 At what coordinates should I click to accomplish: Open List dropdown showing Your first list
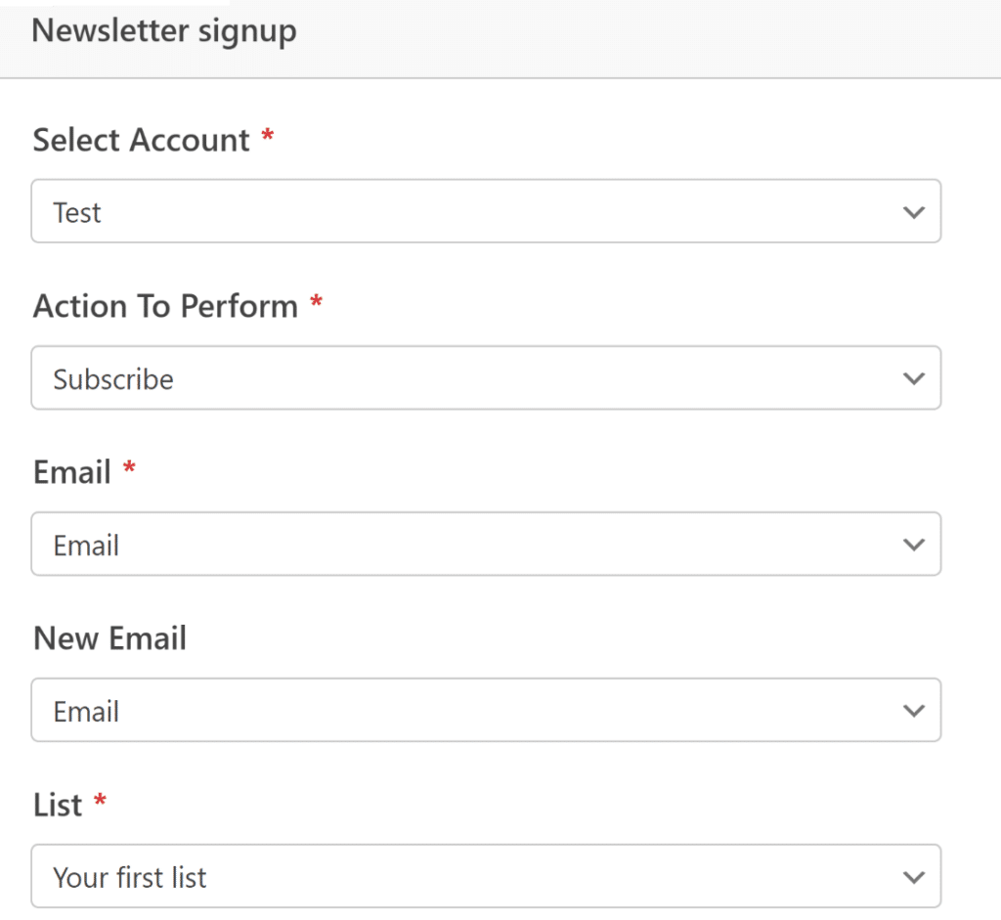tap(469, 877)
